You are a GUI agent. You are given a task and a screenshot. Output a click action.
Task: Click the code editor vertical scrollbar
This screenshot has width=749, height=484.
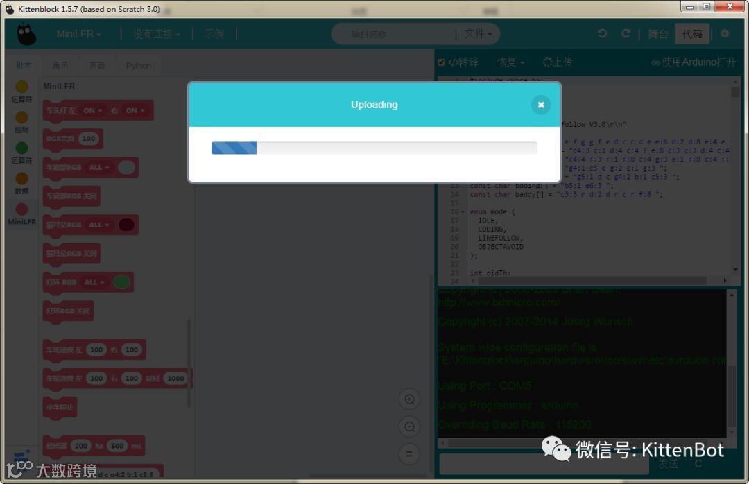(735, 176)
